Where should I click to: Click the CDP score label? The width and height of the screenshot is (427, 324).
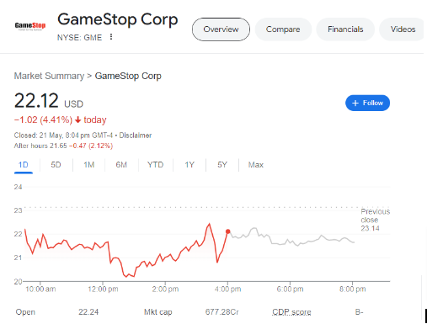(291, 312)
